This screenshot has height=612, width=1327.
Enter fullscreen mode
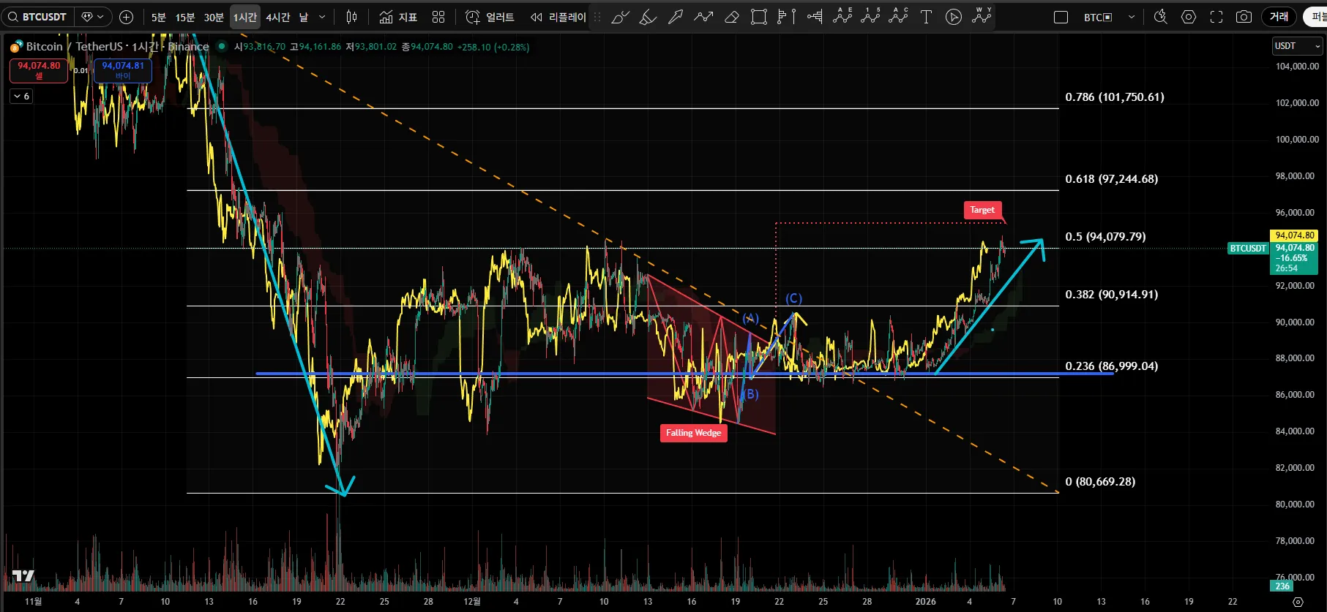(x=1216, y=17)
